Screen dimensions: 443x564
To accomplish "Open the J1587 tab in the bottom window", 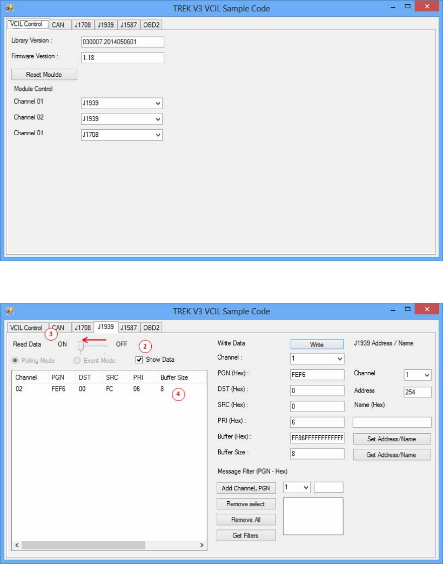I will pyautogui.click(x=129, y=328).
